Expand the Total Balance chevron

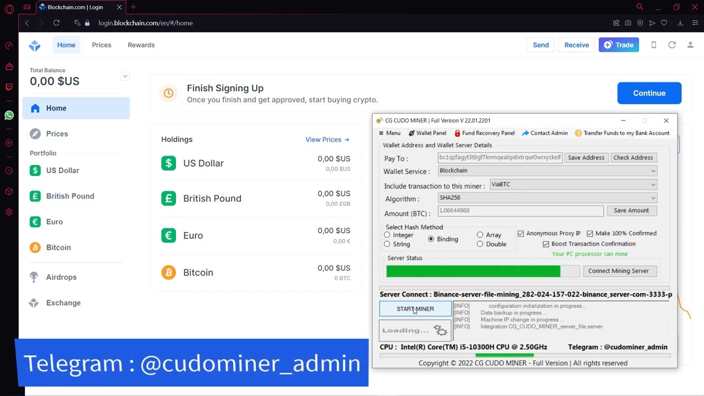point(125,76)
